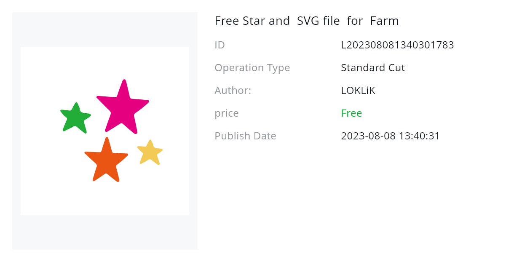Image resolution: width=506 pixels, height=259 pixels.
Task: Click the word Farm in the title
Action: coord(384,21)
